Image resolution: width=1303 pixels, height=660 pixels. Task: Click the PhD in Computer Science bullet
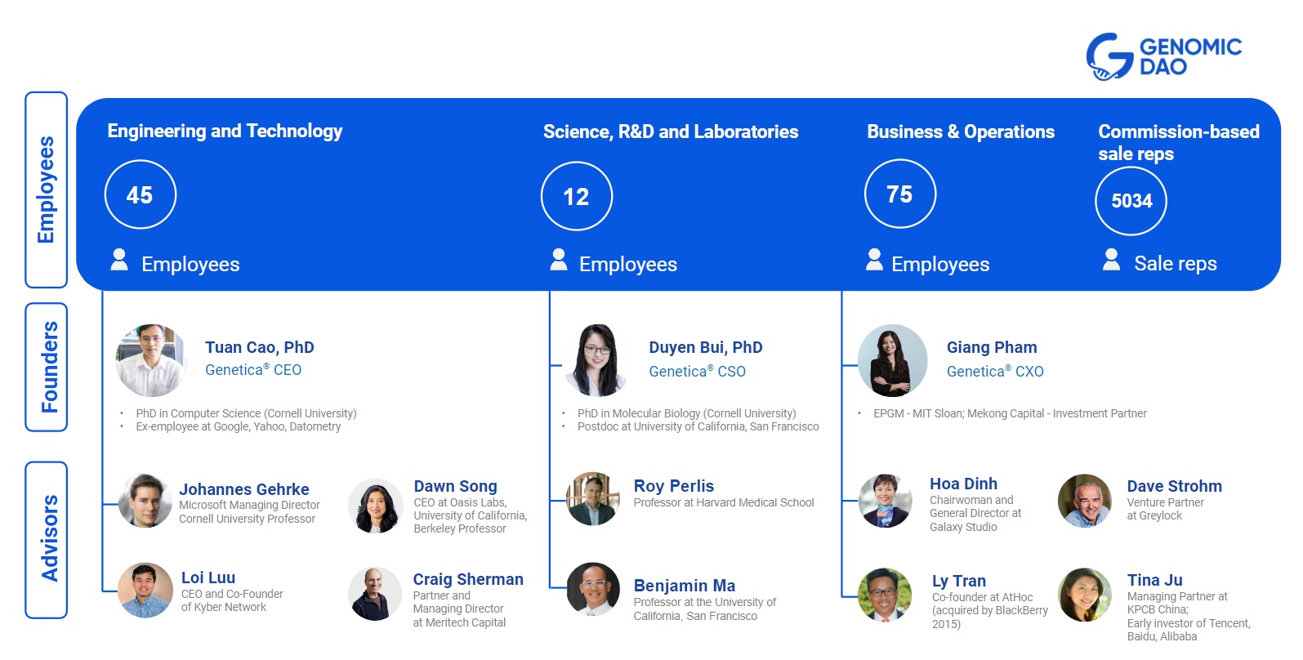[246, 413]
